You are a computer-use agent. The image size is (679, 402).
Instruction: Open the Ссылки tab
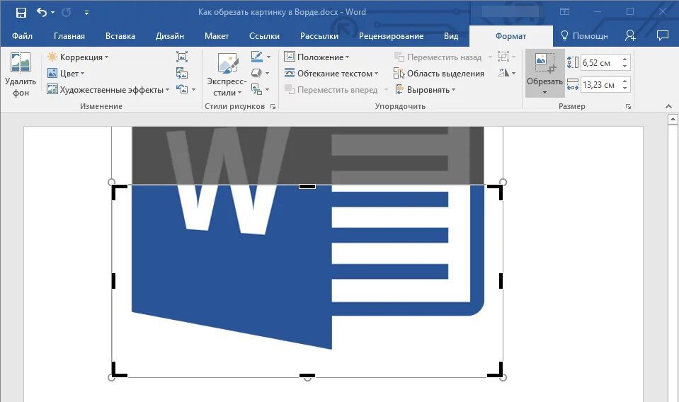[264, 36]
